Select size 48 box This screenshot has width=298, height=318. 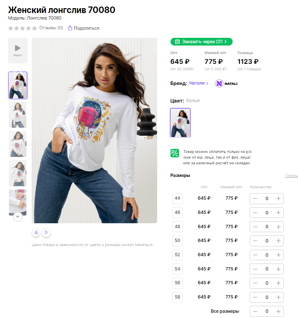177,227
